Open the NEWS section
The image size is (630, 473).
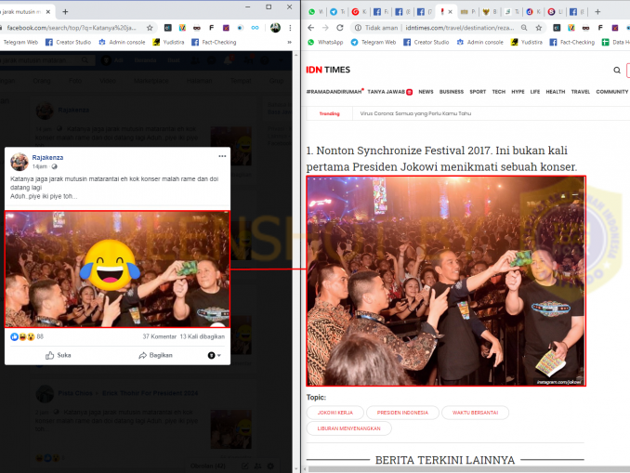[426, 92]
